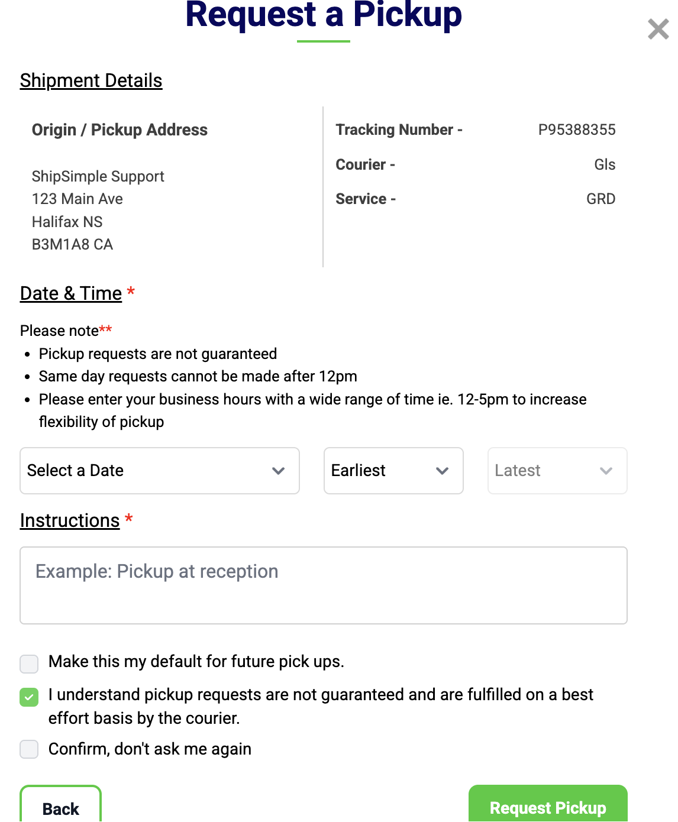The width and height of the screenshot is (678, 822).
Task: Click the Shipment Details heading
Action: click(x=91, y=80)
